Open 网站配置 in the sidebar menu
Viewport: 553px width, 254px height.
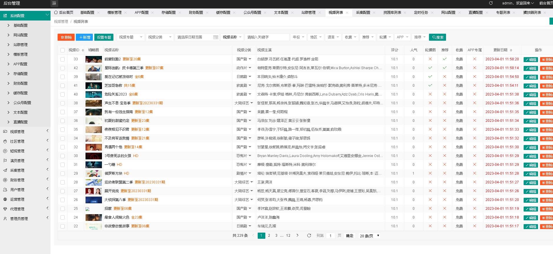click(20, 35)
